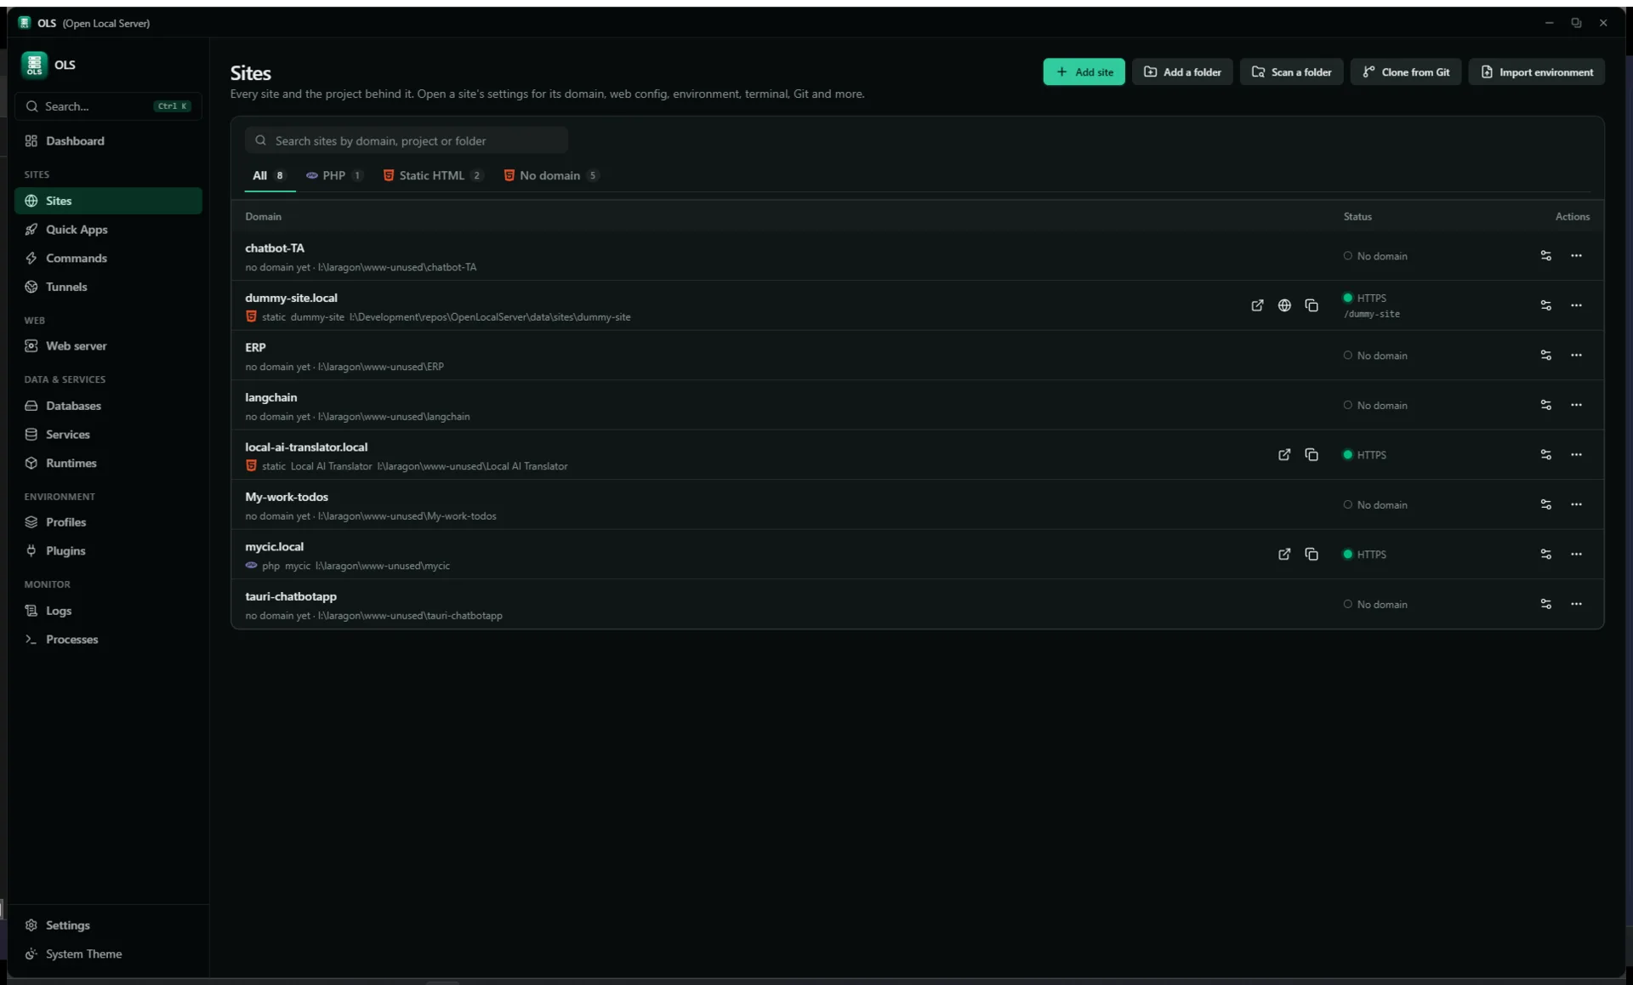
Task: Click the globe icon for dummy-site.local
Action: (1284, 305)
